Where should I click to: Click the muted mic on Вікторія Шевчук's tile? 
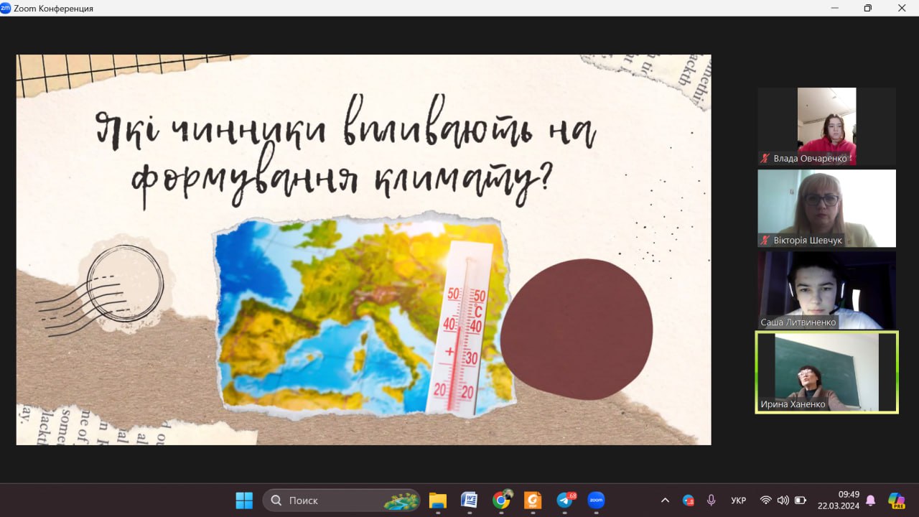765,241
